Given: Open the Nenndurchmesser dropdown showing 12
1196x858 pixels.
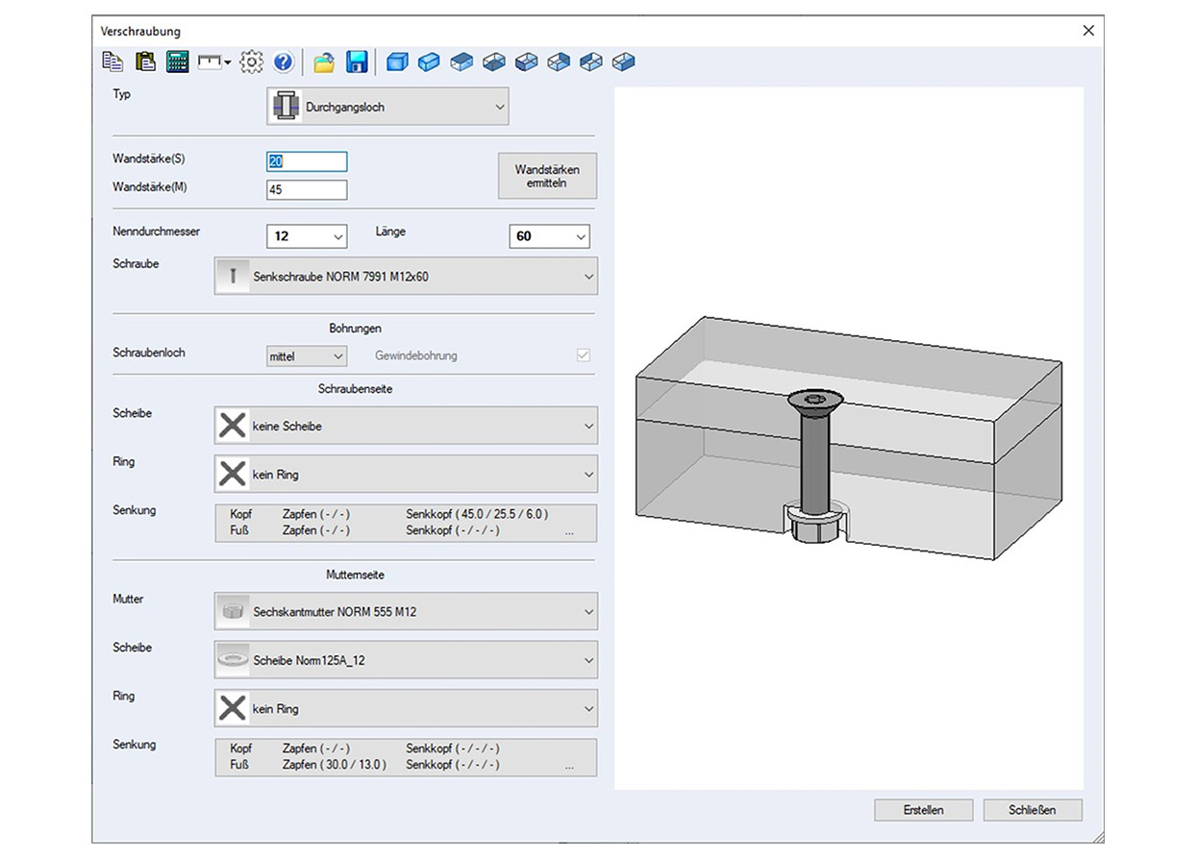Looking at the screenshot, I should coord(307,235).
